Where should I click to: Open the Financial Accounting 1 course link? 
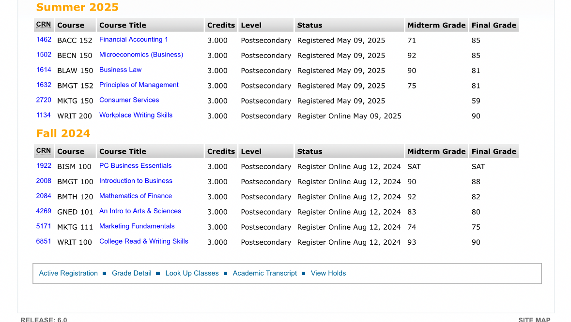pos(133,40)
